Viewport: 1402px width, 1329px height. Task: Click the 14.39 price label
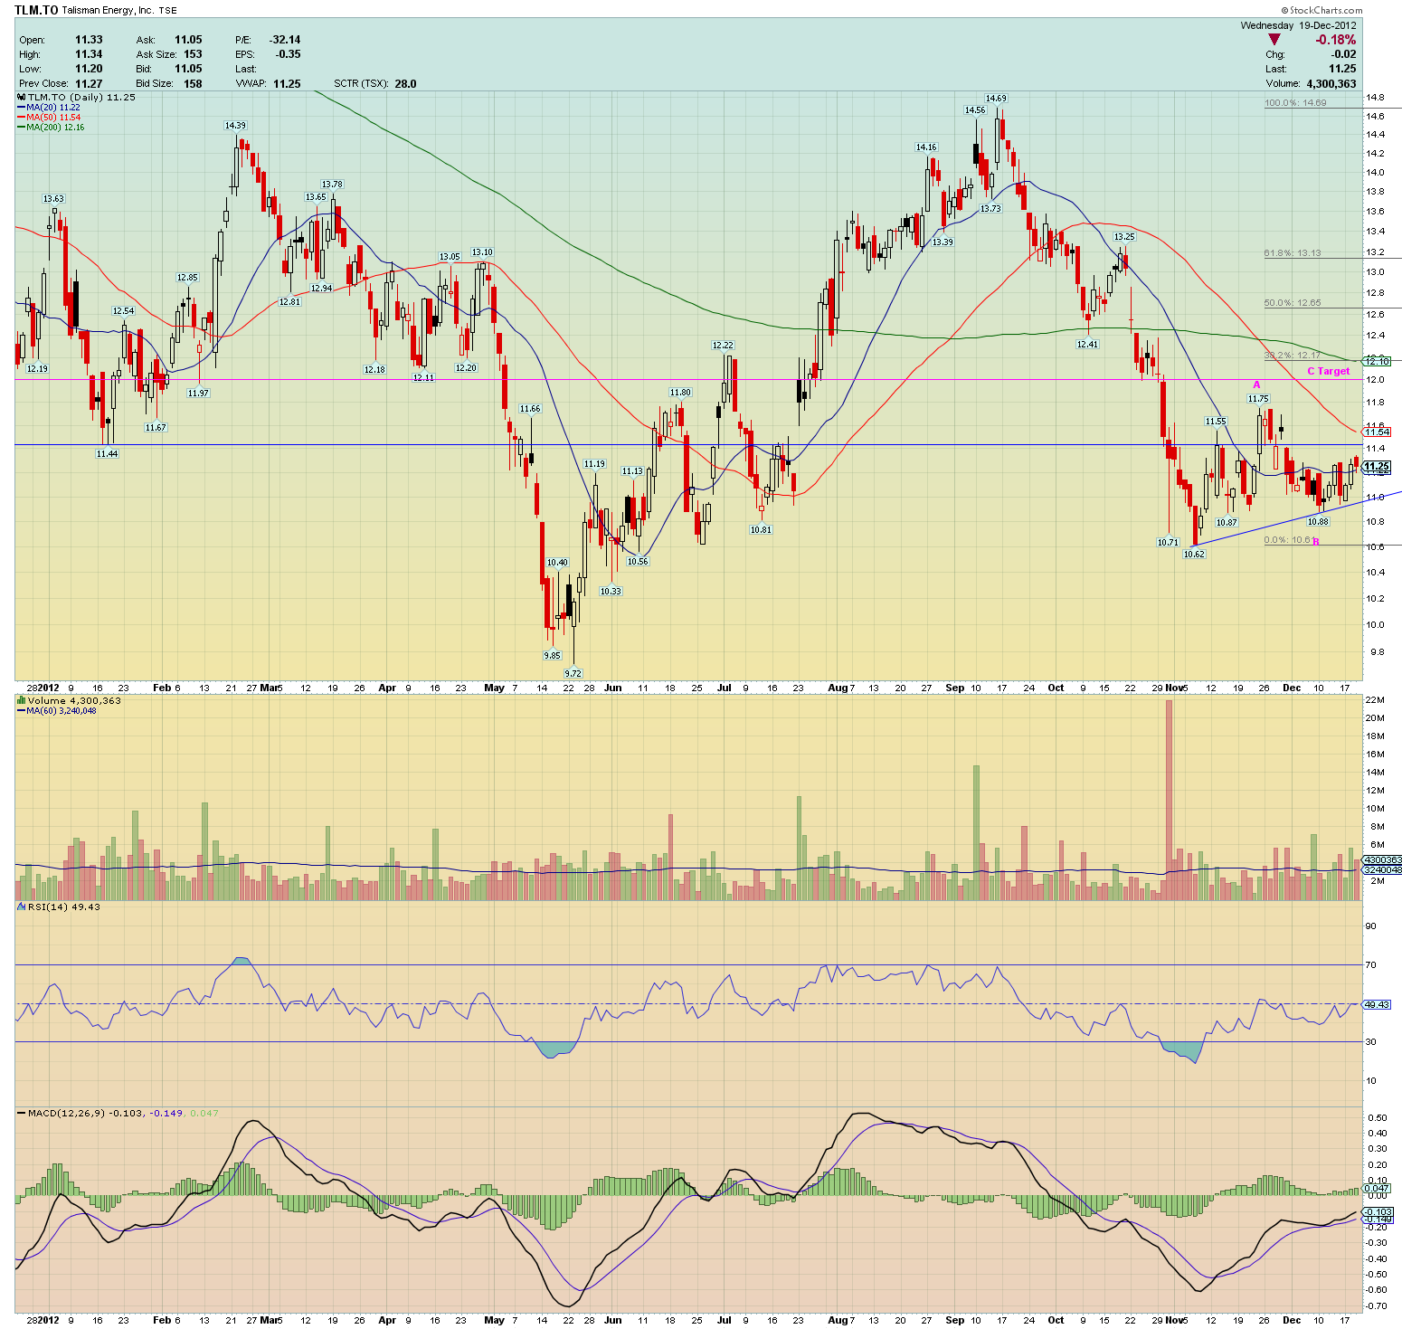pos(235,126)
